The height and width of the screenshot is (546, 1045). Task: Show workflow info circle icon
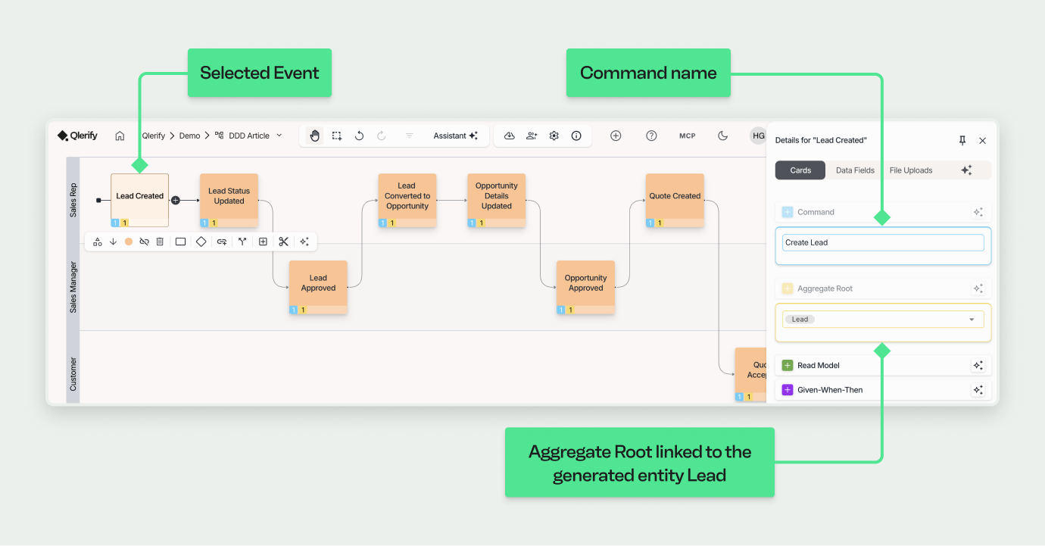click(x=576, y=136)
